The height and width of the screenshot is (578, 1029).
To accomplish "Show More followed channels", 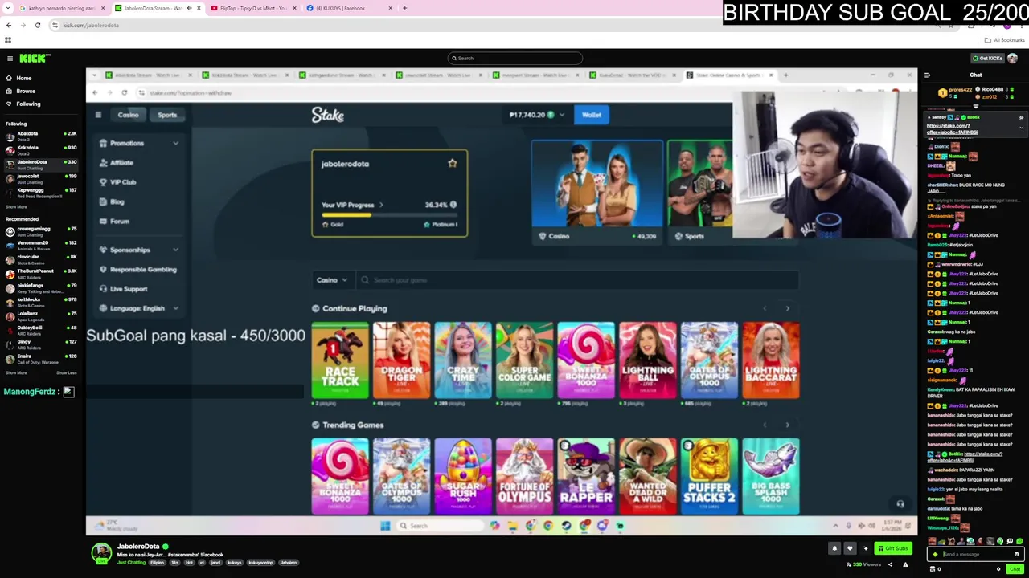I will coord(16,206).
